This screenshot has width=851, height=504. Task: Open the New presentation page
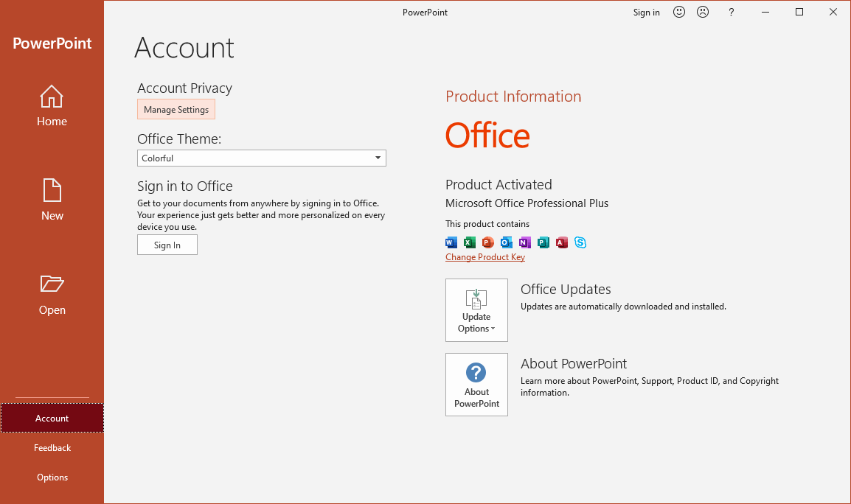tap(52, 200)
